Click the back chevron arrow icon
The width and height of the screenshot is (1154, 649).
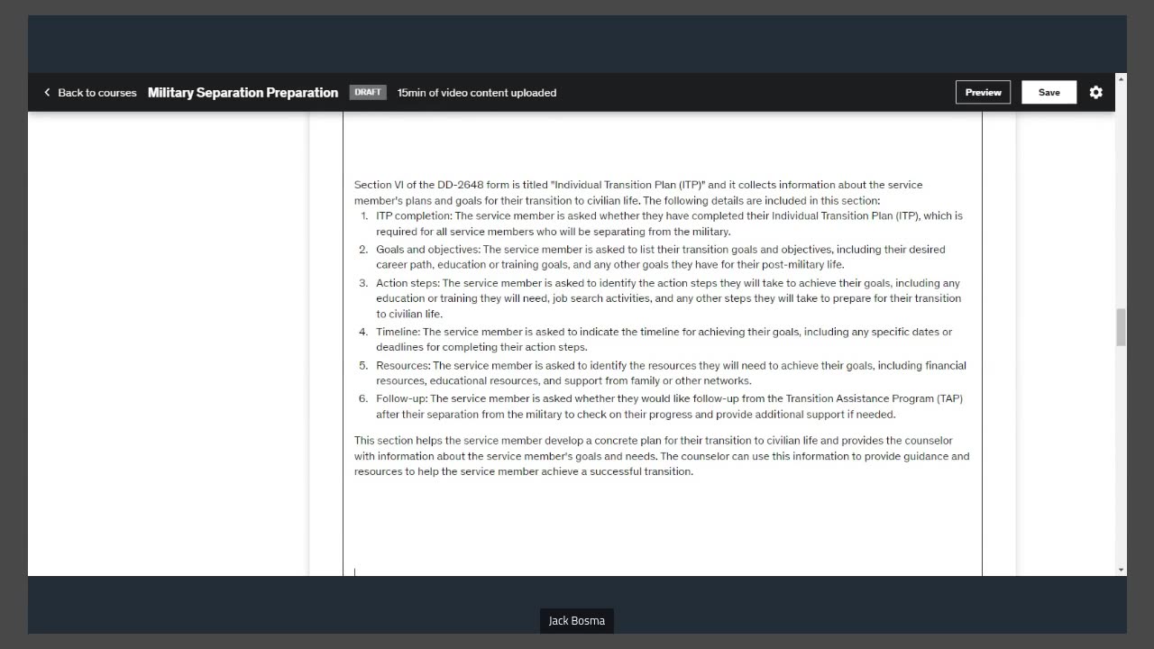(x=47, y=92)
